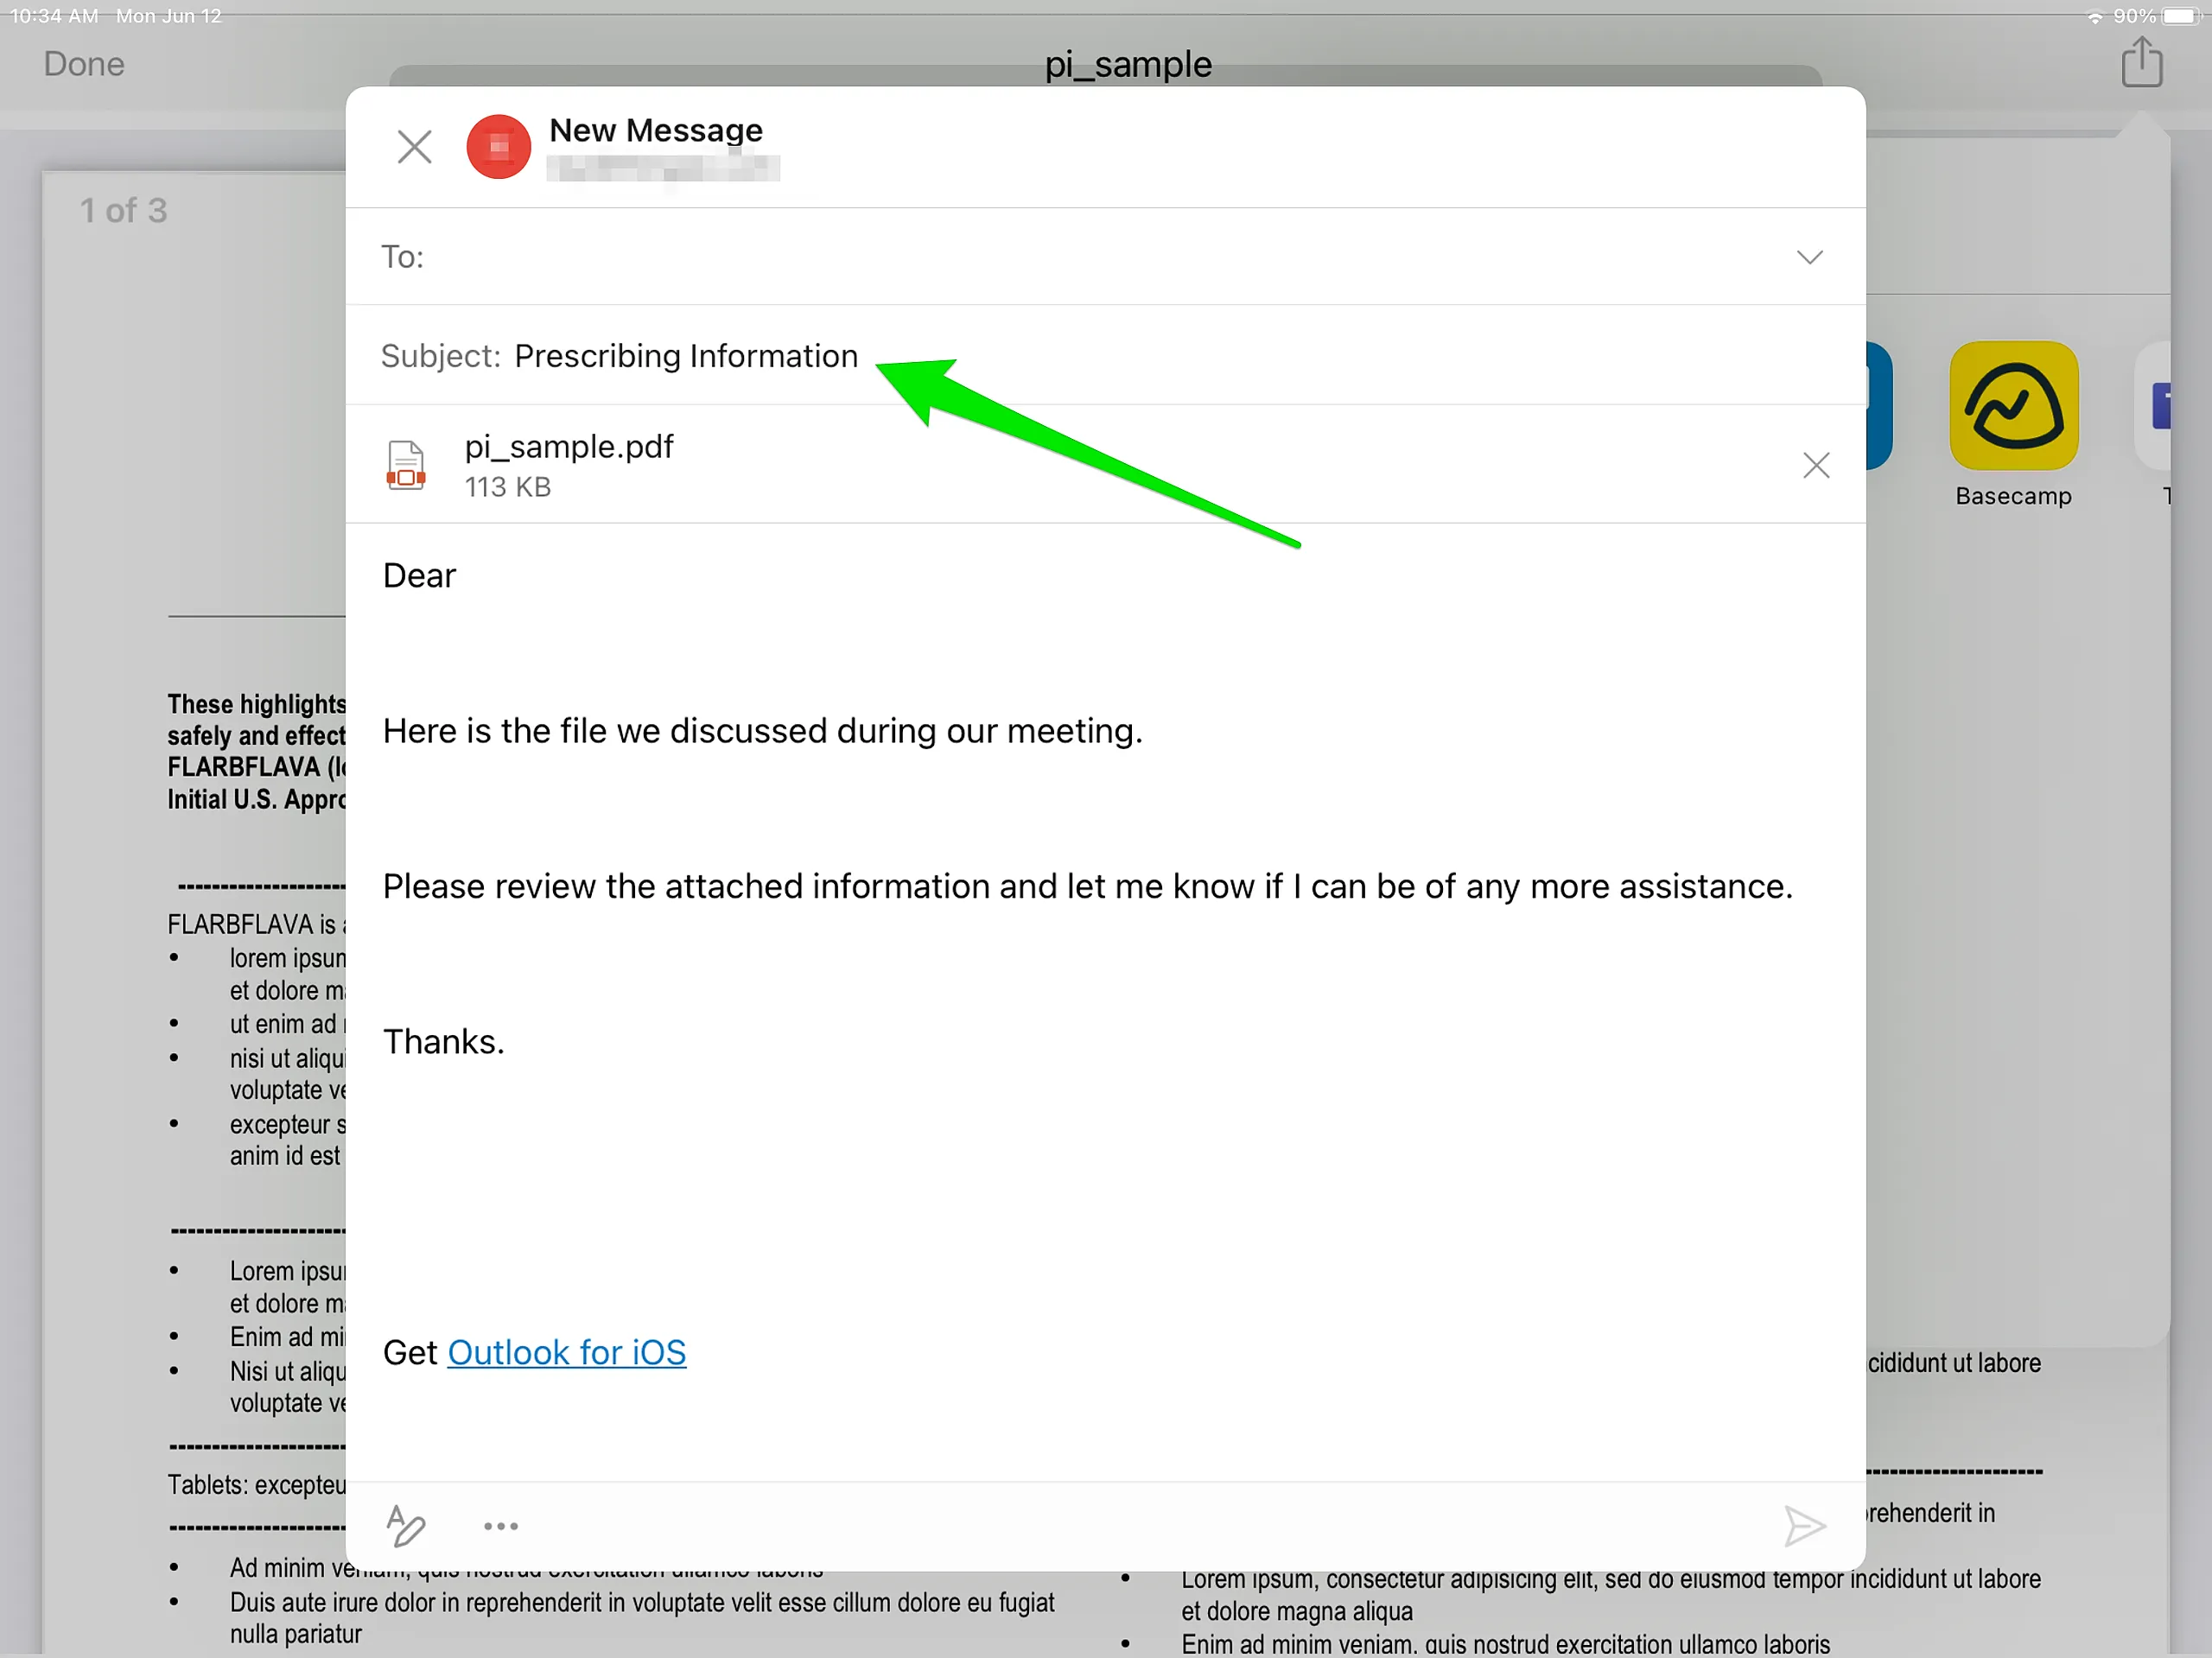Click the Thanks. line in message body
The image size is (2212, 1658).
[443, 1042]
